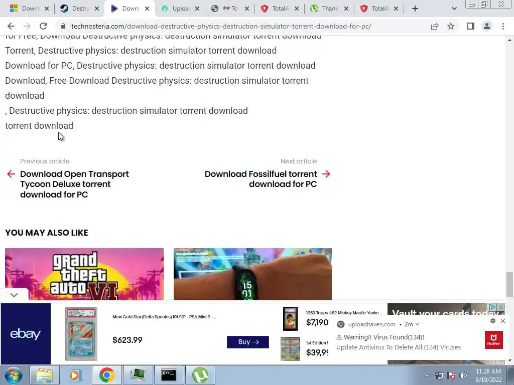The height and width of the screenshot is (385, 514).
Task: Click the McAfee logo in notification
Action: [x=494, y=340]
